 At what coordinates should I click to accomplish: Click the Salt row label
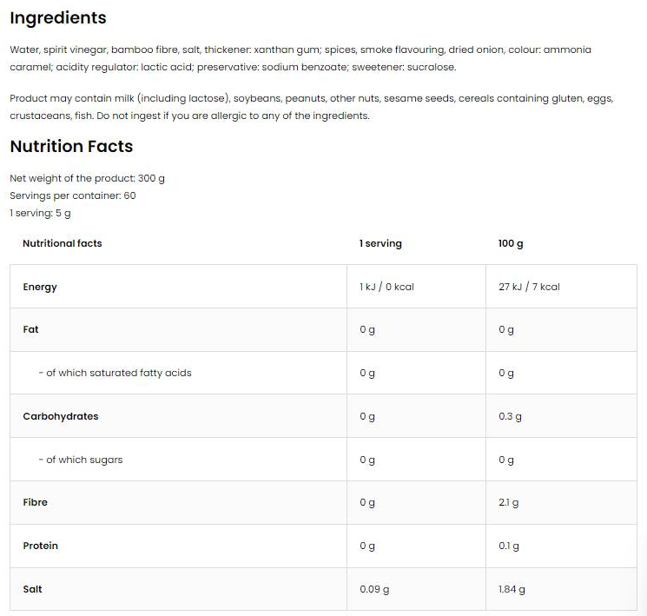tap(33, 589)
